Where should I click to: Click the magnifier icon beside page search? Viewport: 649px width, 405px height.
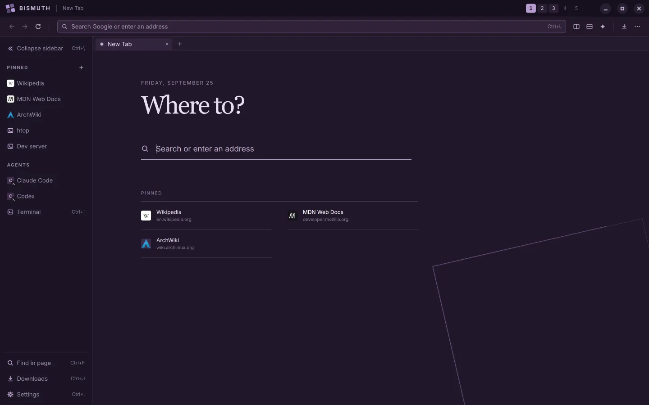tap(145, 149)
